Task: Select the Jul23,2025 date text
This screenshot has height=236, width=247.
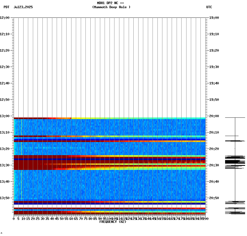Action: [23, 7]
